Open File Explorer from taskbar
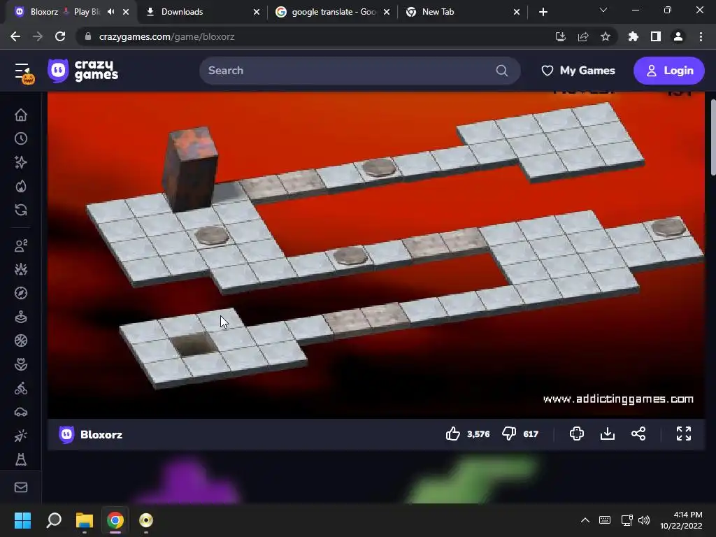716x537 pixels. point(85,520)
